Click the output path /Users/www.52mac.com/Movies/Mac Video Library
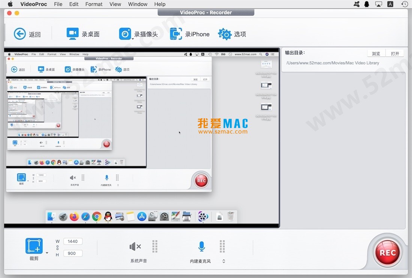The height and width of the screenshot is (278, 412). (x=333, y=63)
